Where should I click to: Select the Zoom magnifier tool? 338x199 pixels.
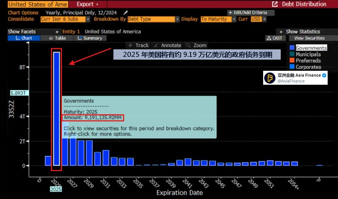pyautogui.click(x=196, y=45)
